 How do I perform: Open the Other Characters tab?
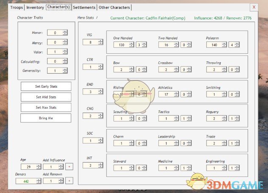click(x=114, y=8)
